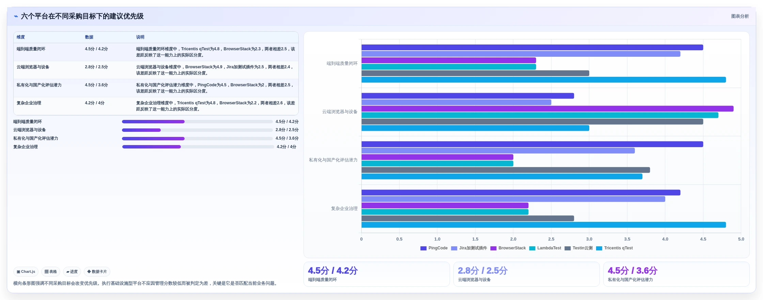Click the 端到端质量闭环 chart axis label
Image resolution: width=763 pixels, height=300 pixels.
[x=342, y=64]
